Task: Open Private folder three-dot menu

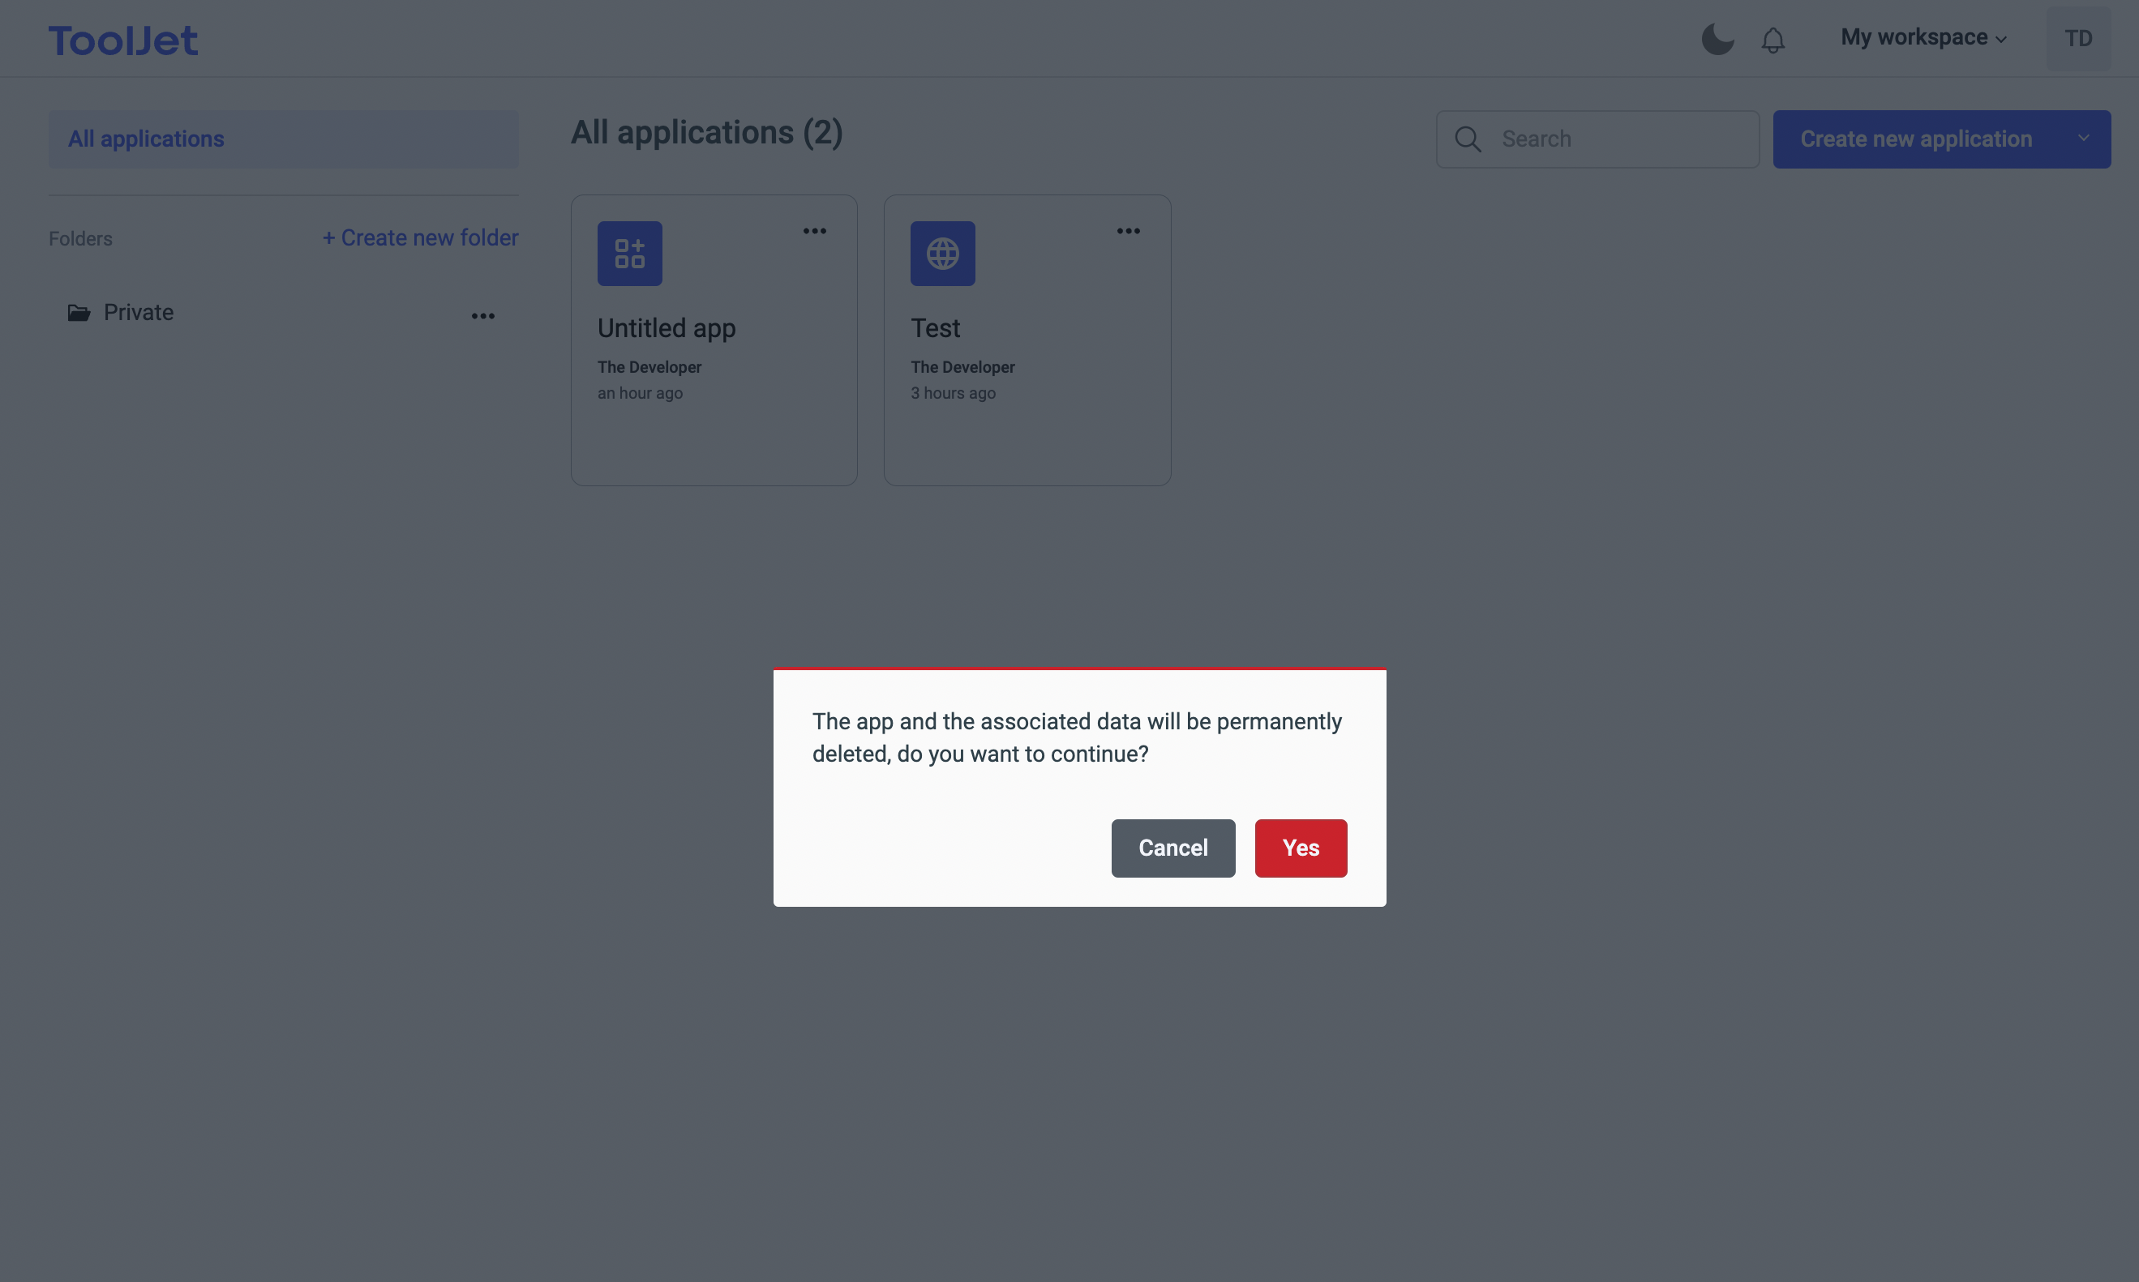Action: [483, 316]
